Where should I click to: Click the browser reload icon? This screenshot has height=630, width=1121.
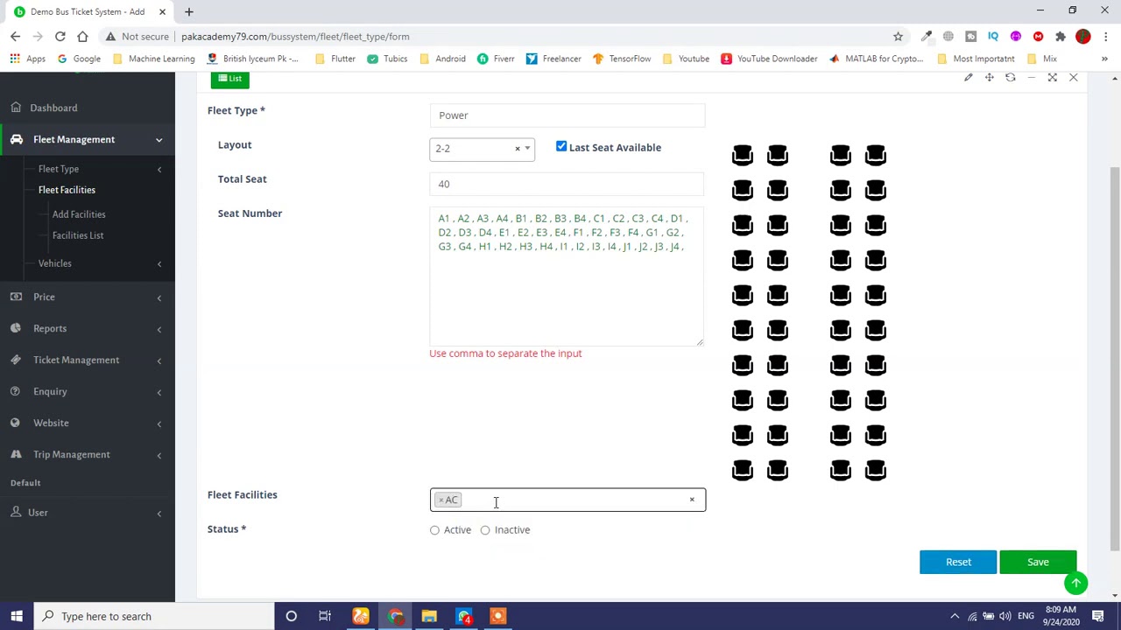point(60,37)
